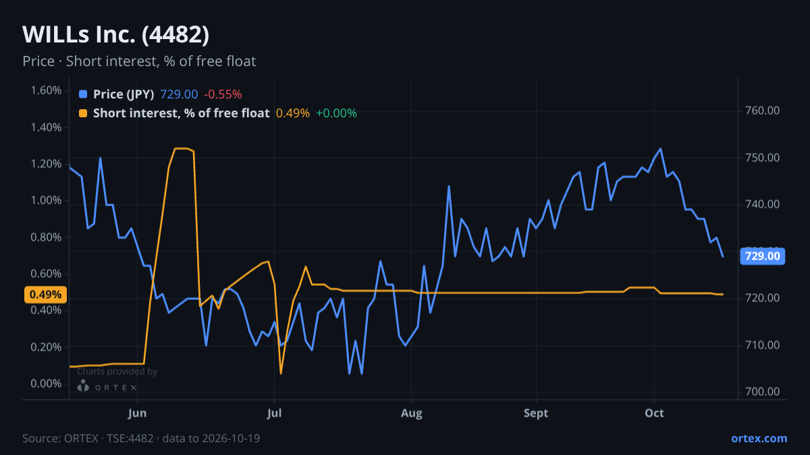Click the Jul x-axis label

274,413
